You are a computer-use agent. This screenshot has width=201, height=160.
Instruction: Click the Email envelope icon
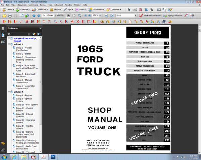(x=21, y=16)
